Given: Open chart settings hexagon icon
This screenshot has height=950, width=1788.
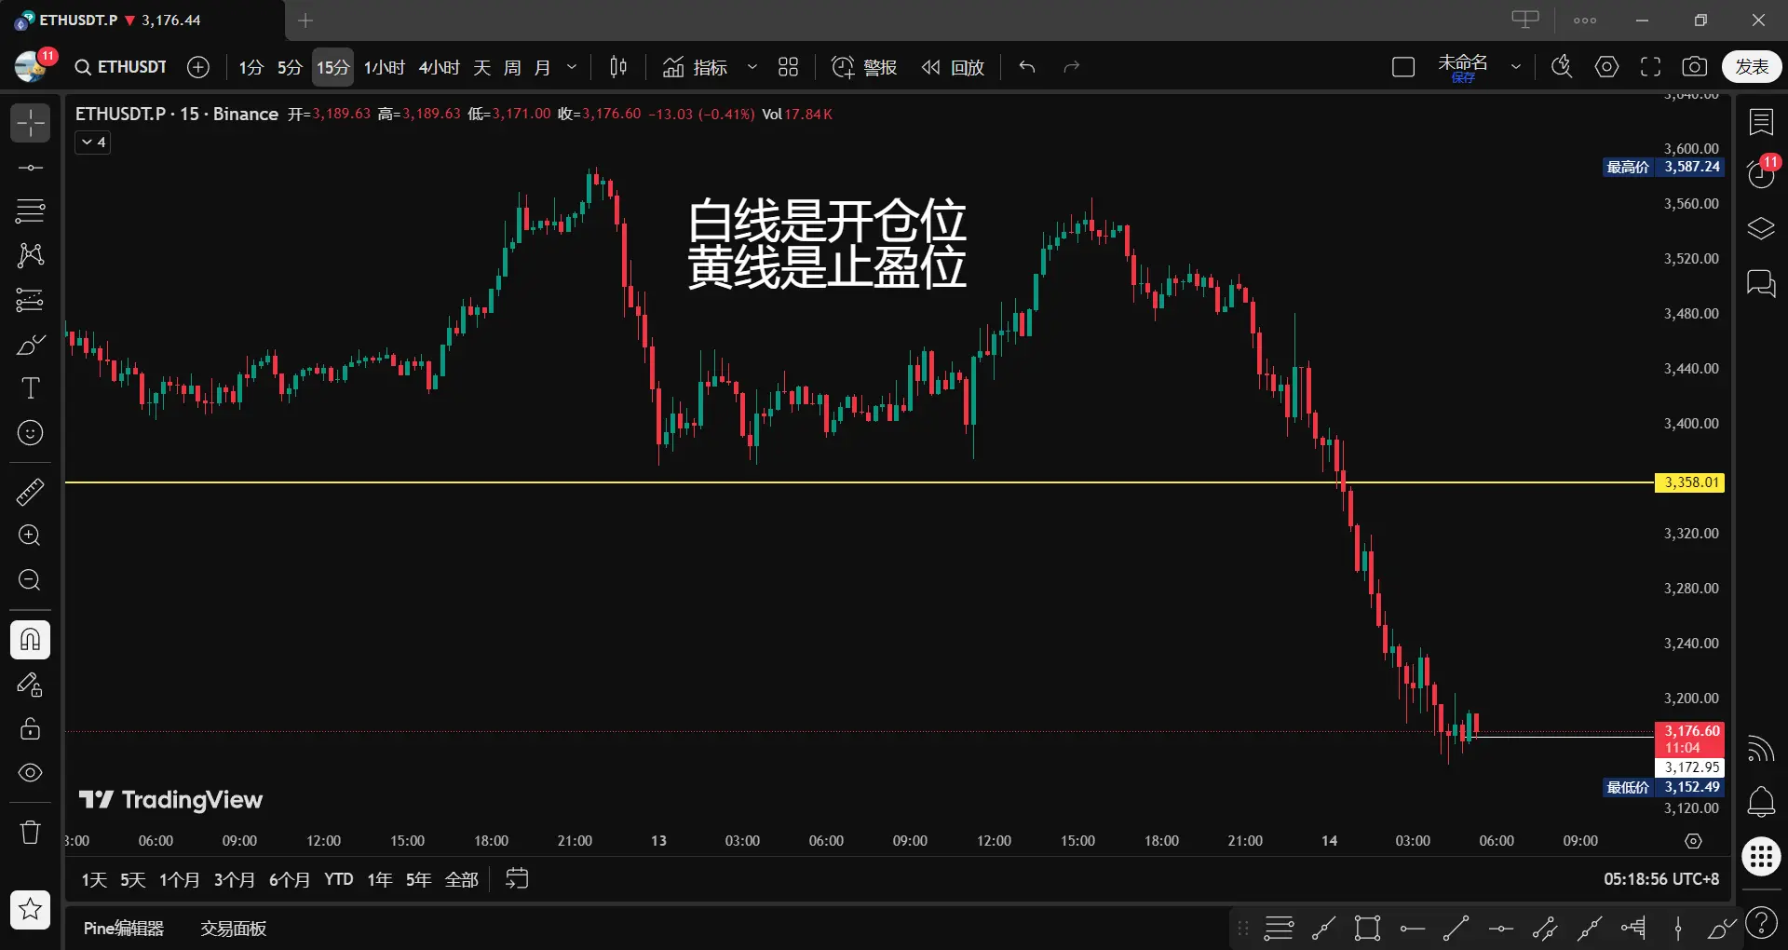Looking at the screenshot, I should click(x=1606, y=67).
